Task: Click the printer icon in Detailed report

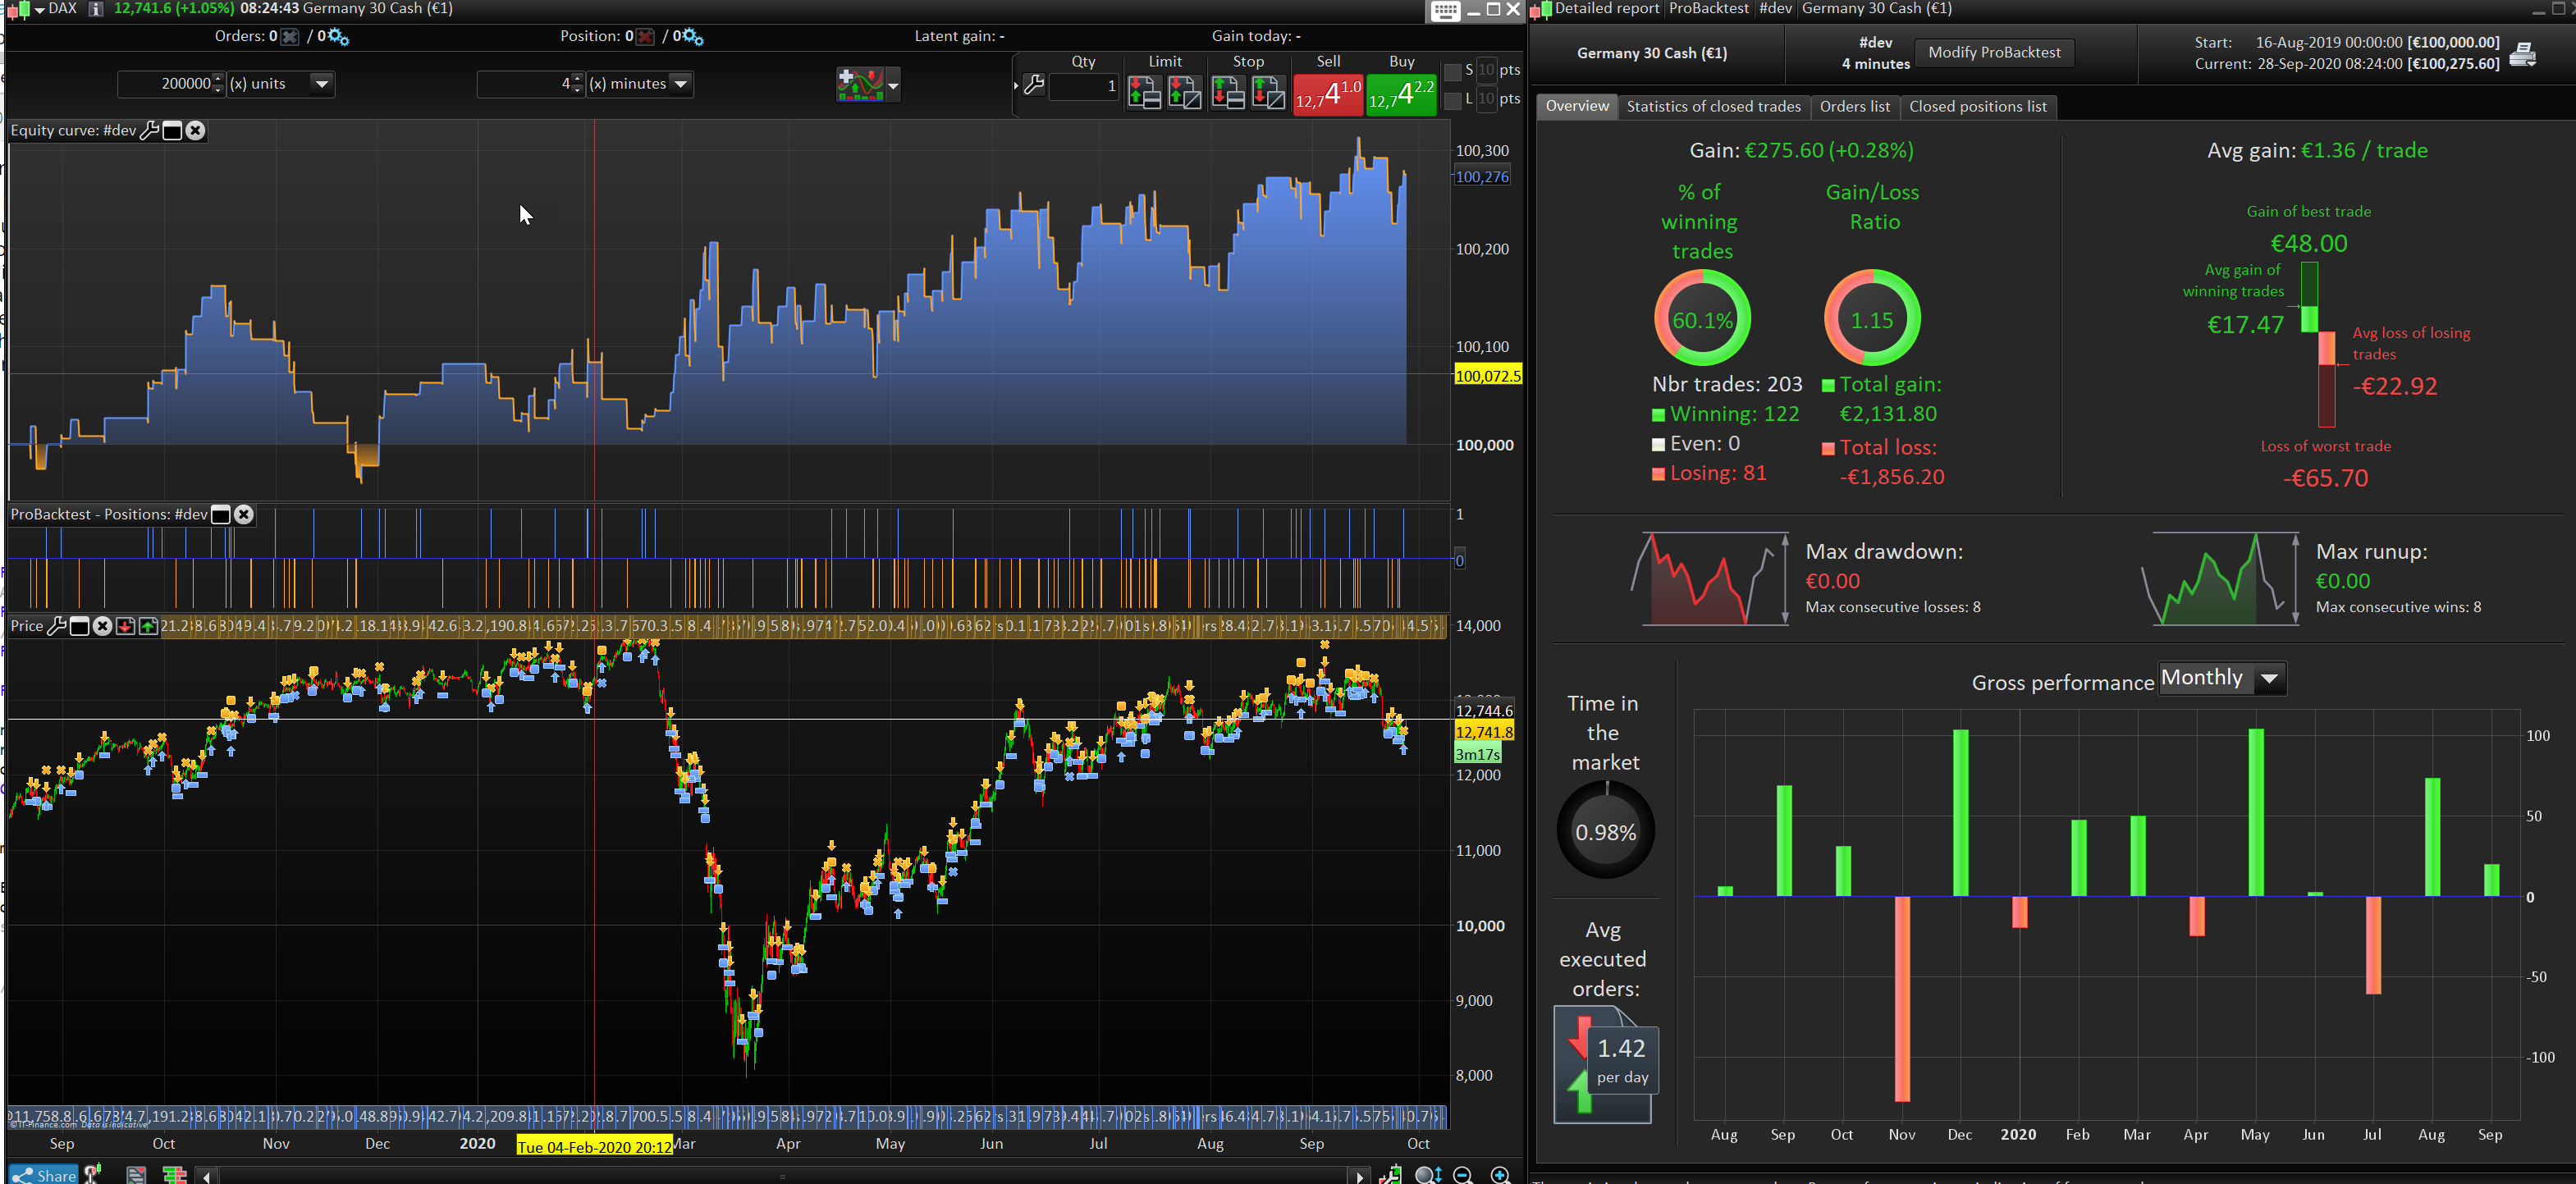Action: [2522, 54]
